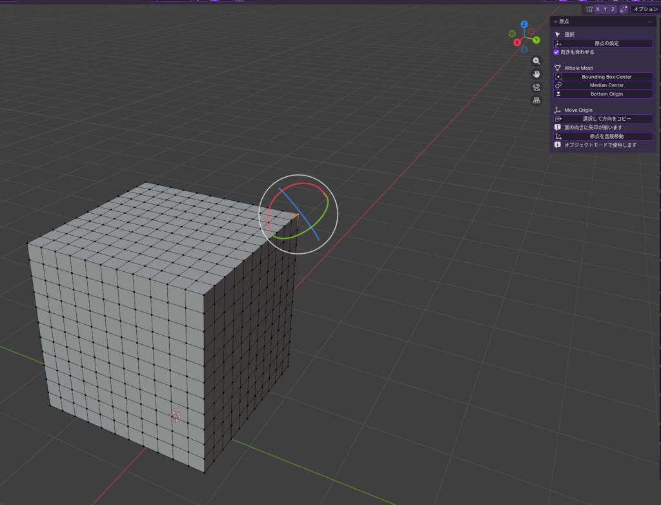Click the 選択 label in the panel
This screenshot has height=505, width=661.
569,35
